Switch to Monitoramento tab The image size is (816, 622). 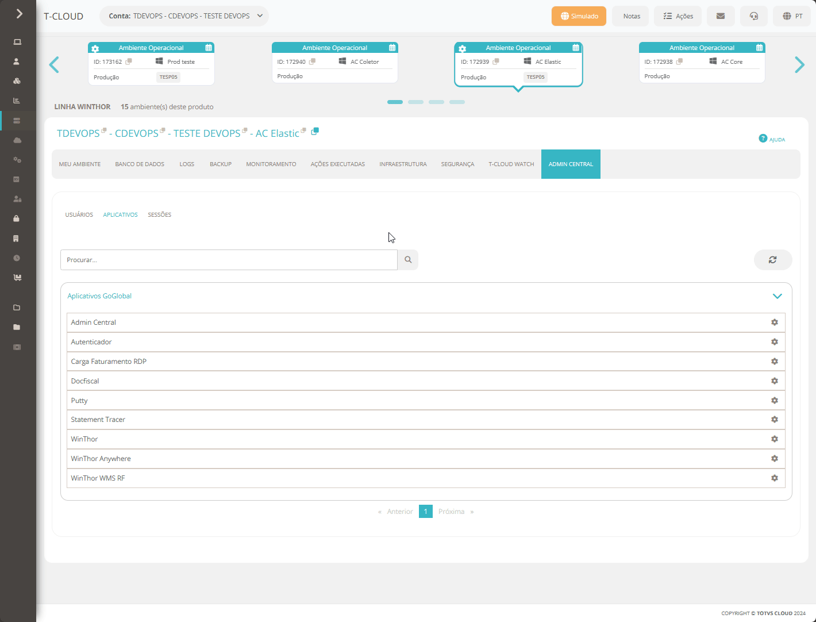pyautogui.click(x=271, y=164)
